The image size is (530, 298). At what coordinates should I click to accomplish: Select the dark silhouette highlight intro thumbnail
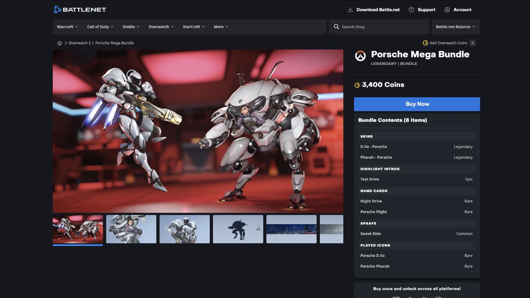pos(238,229)
